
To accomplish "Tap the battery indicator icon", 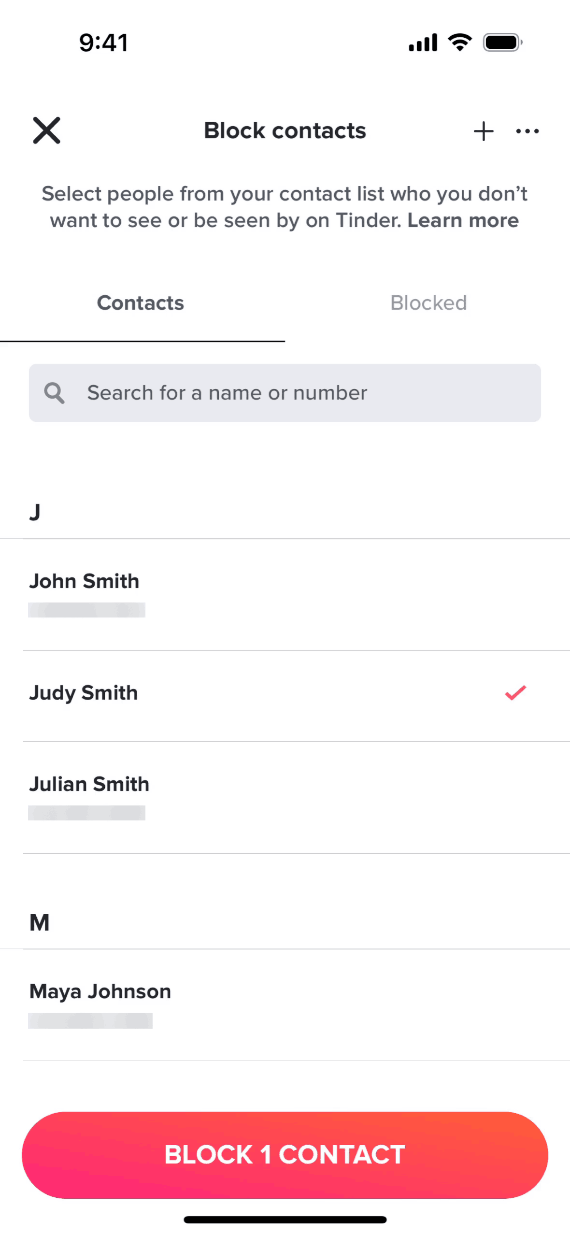I will (502, 43).
